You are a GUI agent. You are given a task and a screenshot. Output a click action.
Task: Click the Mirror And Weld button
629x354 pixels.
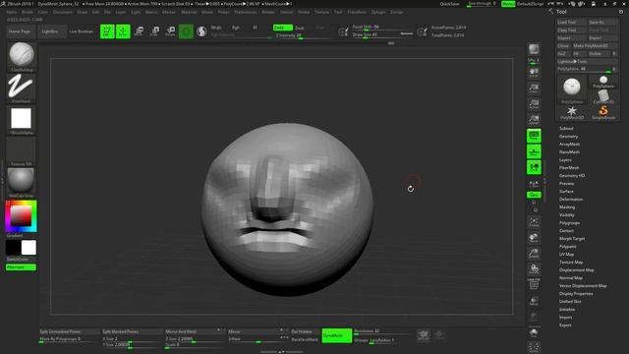(195, 332)
